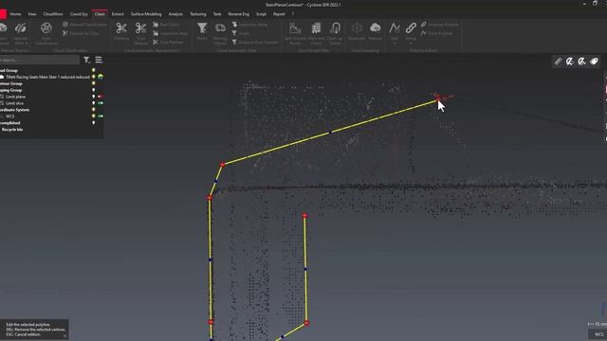This screenshot has height=341, width=607.
Task: Click the Distance from Scanner filter
Action: 255,42
